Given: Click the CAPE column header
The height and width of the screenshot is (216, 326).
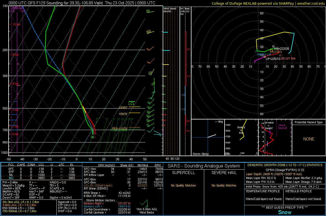Looking at the screenshot, I should [21, 165].
